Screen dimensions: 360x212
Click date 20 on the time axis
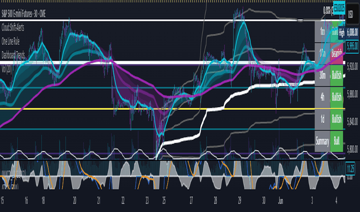pyautogui.click(x=75, y=201)
